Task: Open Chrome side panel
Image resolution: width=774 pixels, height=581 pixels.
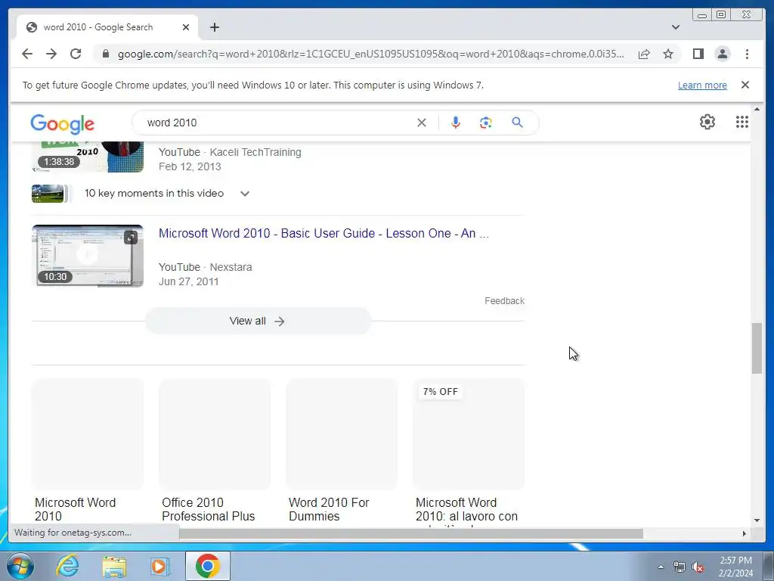Action: pyautogui.click(x=698, y=54)
